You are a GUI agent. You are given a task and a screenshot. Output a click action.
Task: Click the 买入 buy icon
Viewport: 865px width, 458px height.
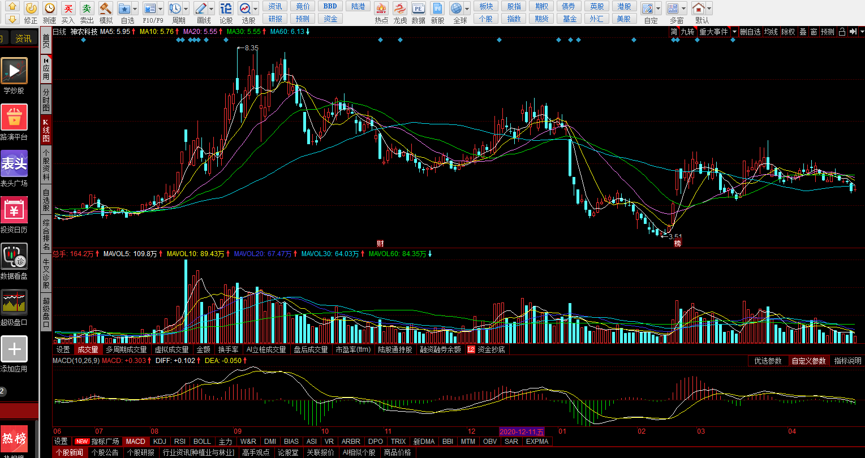[x=68, y=8]
